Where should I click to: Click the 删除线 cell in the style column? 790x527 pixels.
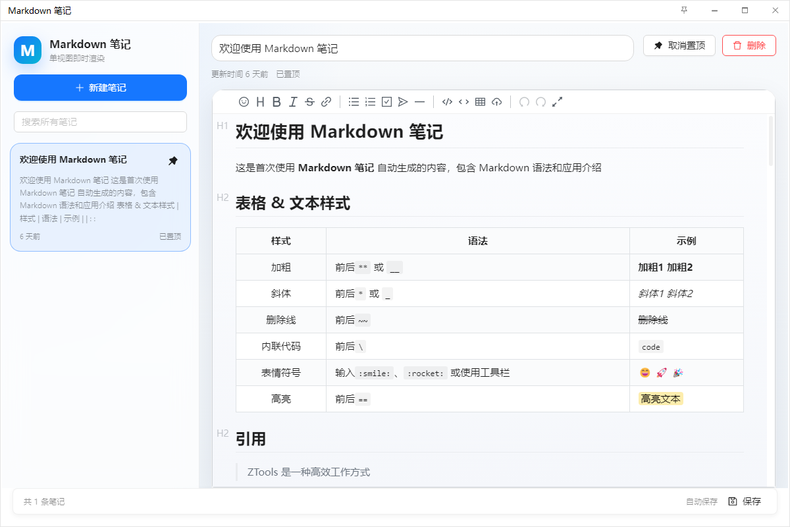281,320
